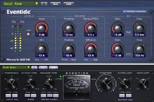This screenshot has height=102, width=154.
Task: Click the green ATTEN indicator LED
Action: 61,76
